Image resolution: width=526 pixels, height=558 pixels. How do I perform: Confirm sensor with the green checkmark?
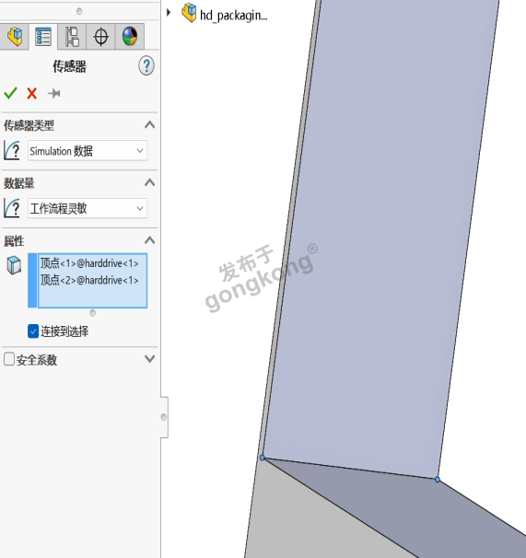click(x=10, y=93)
